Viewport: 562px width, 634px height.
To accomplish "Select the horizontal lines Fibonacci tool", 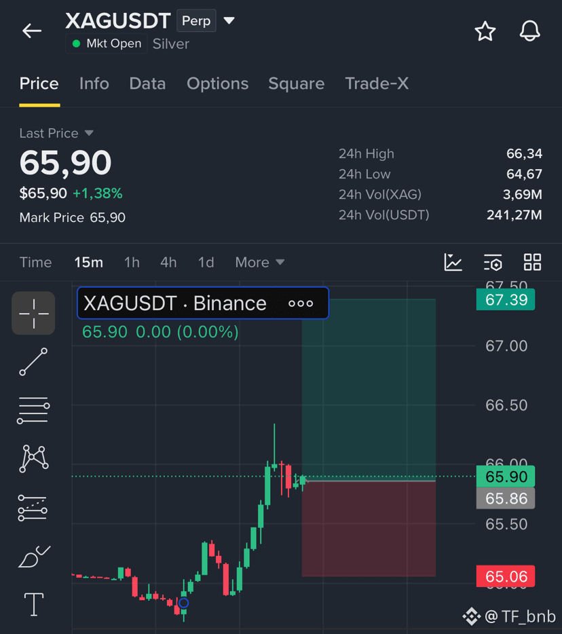I will [x=33, y=411].
